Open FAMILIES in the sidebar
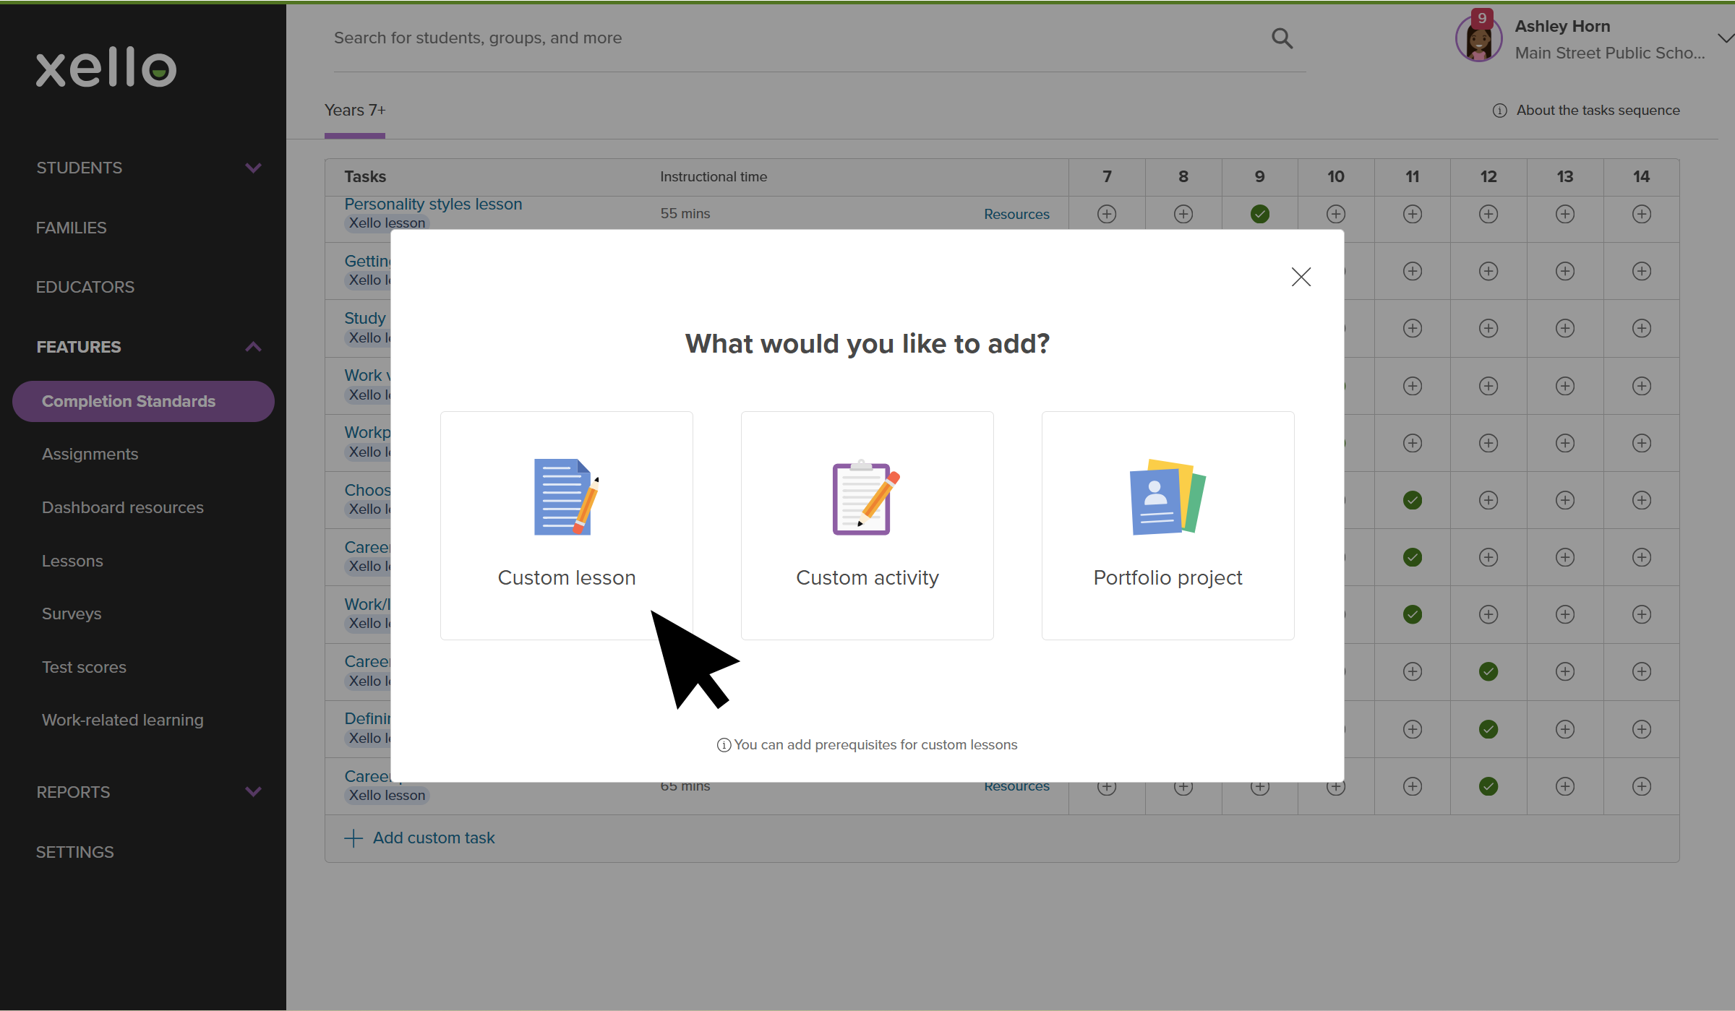 [72, 228]
